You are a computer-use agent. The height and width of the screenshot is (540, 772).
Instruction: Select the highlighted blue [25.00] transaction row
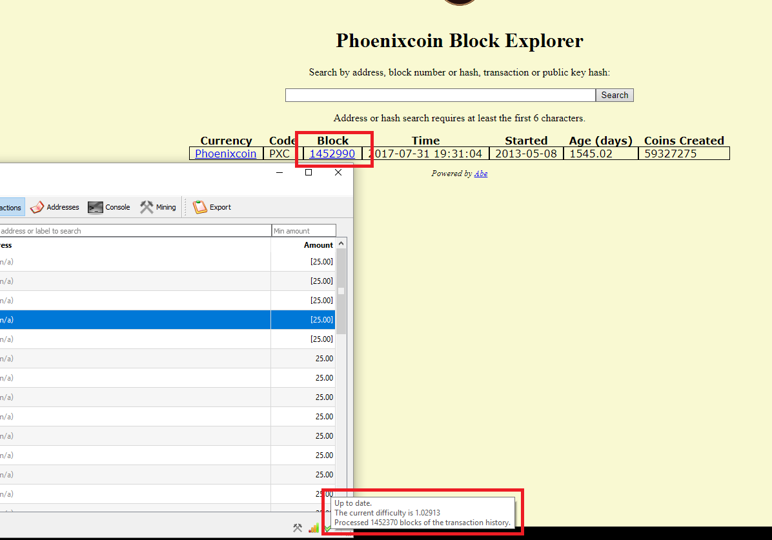pyautogui.click(x=167, y=320)
